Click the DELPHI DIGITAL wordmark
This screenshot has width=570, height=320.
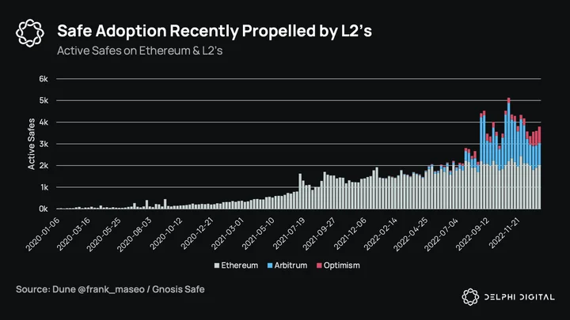519,297
